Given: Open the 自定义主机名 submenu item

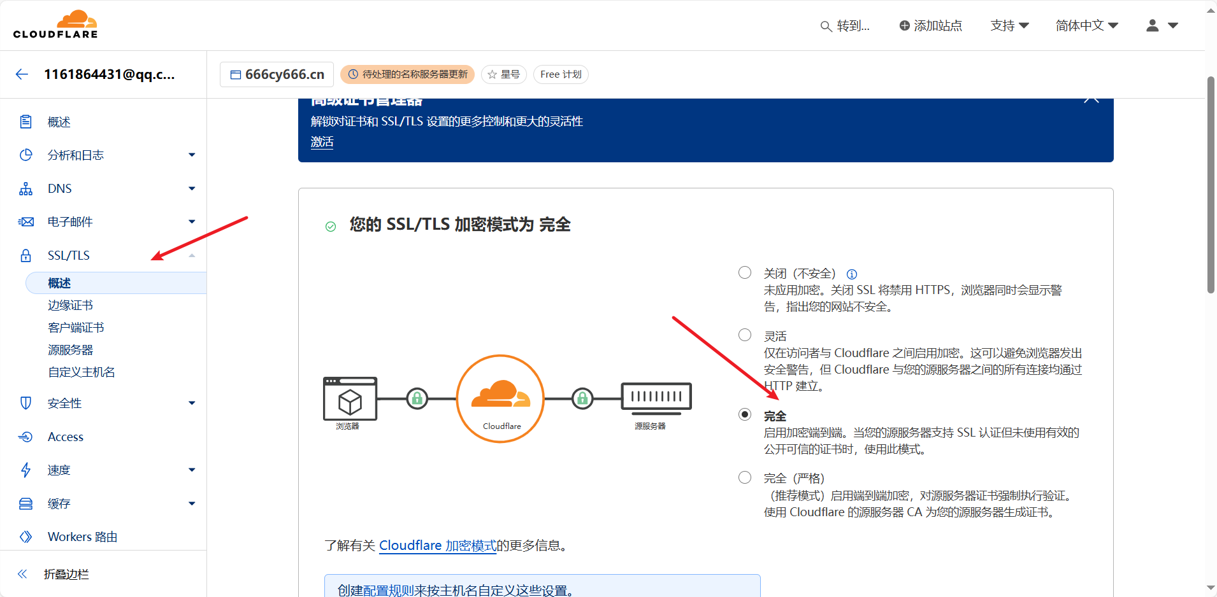Looking at the screenshot, I should point(82,372).
